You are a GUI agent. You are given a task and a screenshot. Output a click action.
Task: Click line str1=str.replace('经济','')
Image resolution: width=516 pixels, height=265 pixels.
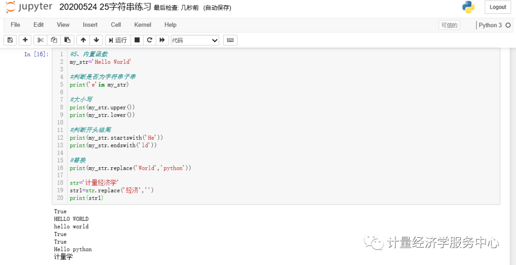(111, 190)
